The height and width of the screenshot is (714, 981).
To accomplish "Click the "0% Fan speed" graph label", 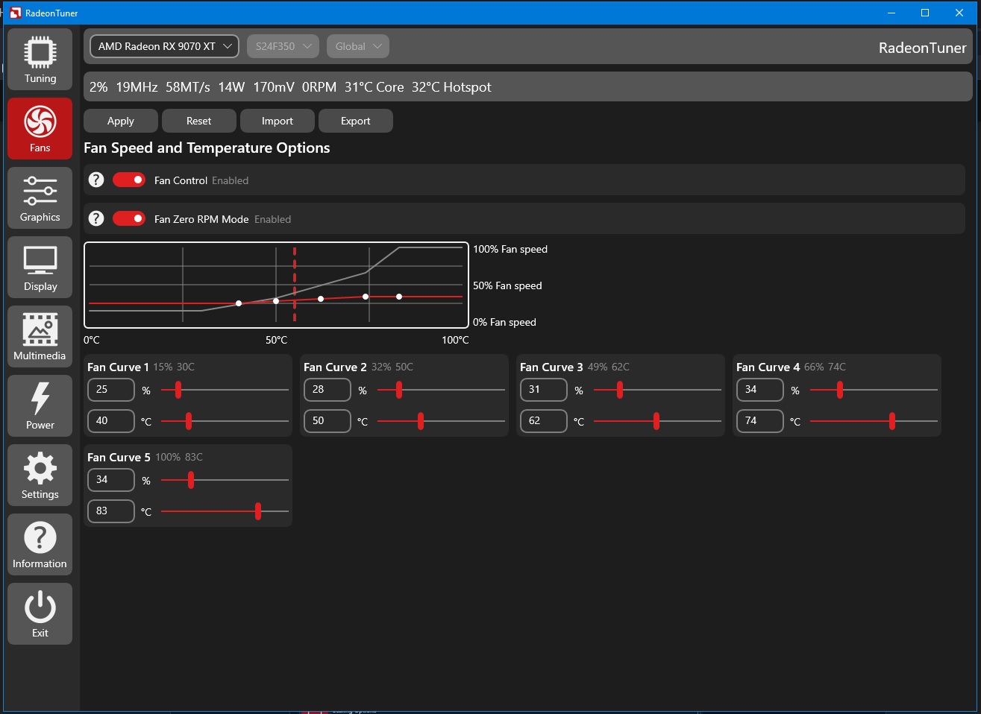I will click(x=504, y=322).
